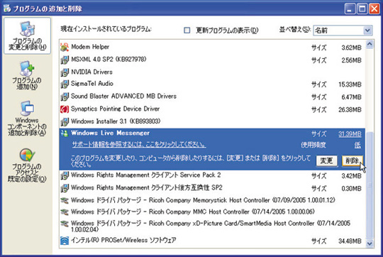Viewport: 383px width, 257px height.
Task: Maximize the プログラムの追加と削除 window
Action: point(362,9)
